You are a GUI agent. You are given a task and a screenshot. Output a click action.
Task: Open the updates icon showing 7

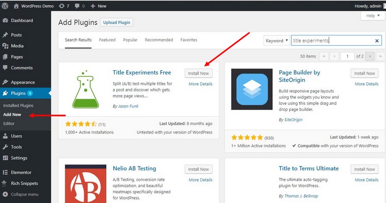[62, 6]
